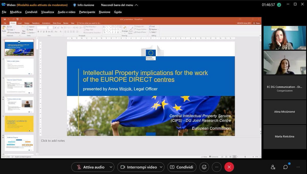Viewport: 307px width, 174px height.
Task: Click the Share button in PowerPoint
Action: [256, 23]
